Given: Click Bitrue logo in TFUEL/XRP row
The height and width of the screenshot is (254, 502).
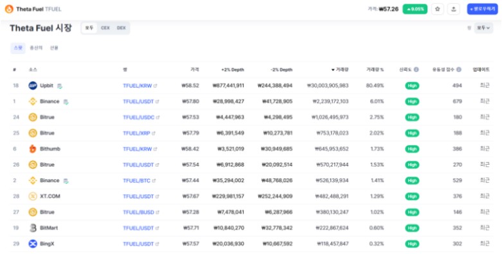Looking at the screenshot, I should point(33,133).
